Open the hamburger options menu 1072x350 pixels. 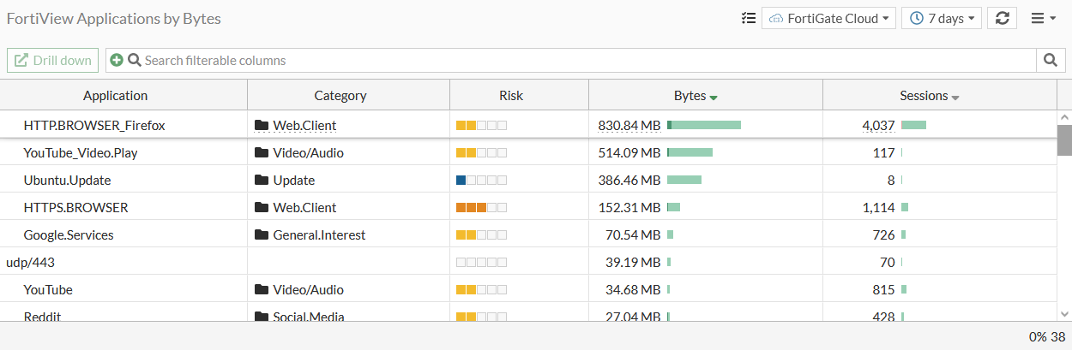pos(1042,18)
